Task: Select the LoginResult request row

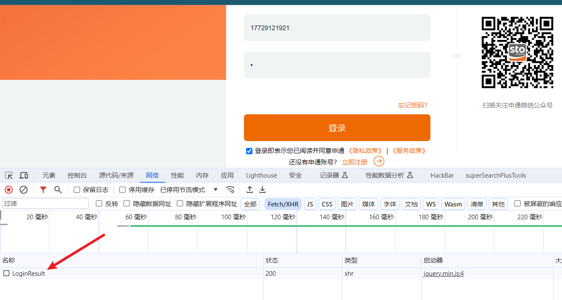Action: tap(281, 273)
